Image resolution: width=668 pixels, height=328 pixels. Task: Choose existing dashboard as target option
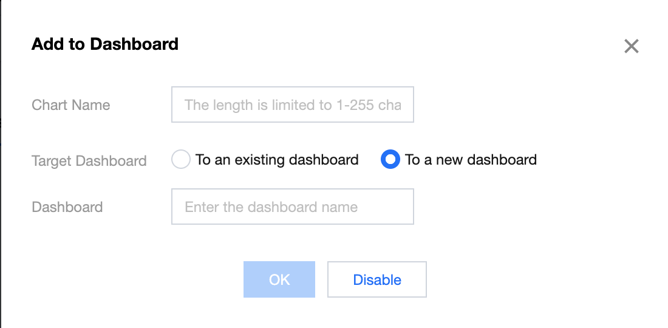click(181, 160)
